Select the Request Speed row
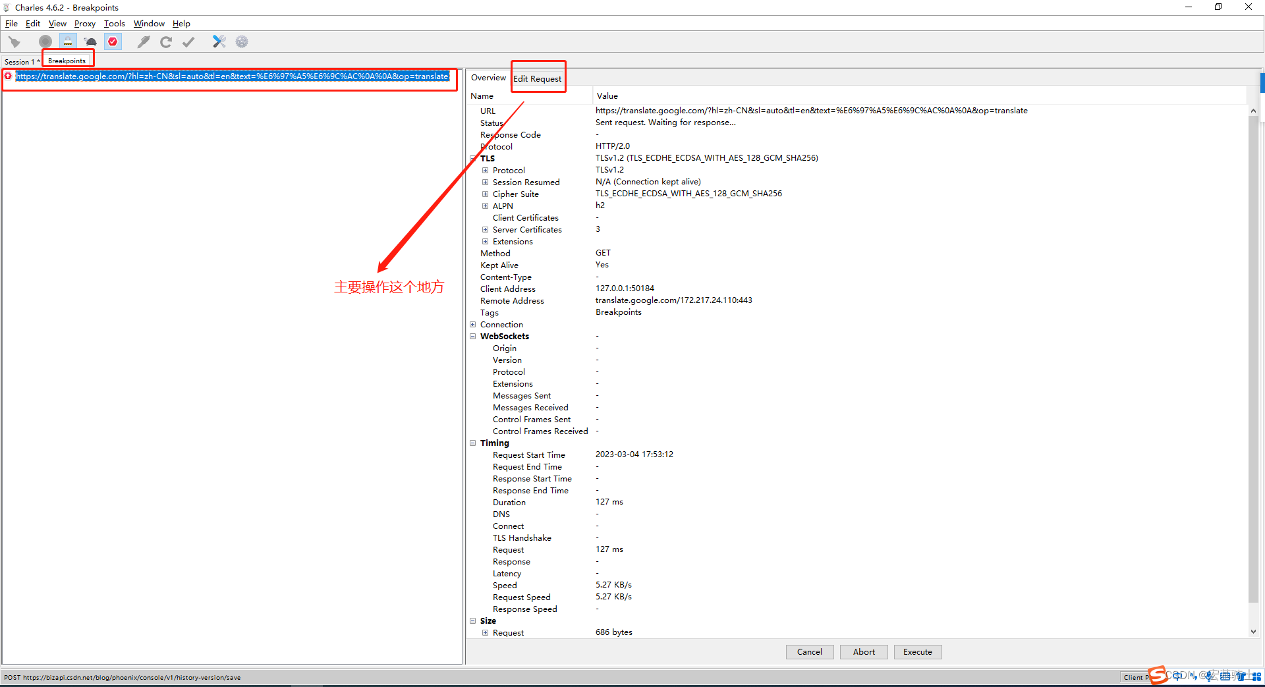Image resolution: width=1265 pixels, height=687 pixels. 857,597
